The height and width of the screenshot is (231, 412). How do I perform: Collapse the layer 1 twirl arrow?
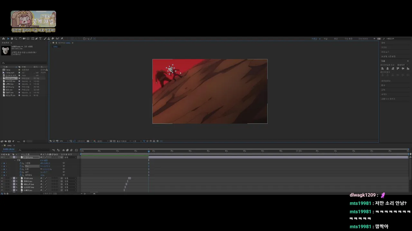[x=12, y=157]
